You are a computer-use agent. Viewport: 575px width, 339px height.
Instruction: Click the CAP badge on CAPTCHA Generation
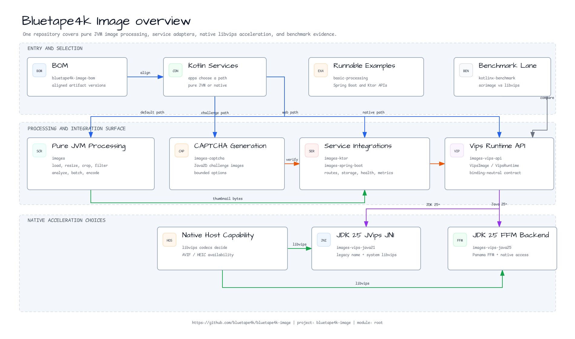pyautogui.click(x=182, y=150)
